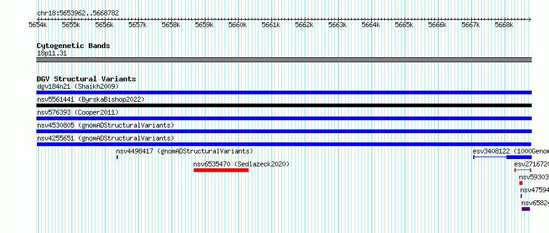Select the black nsv5561441 variant bar
The width and height of the screenshot is (549, 233).
[284, 105]
